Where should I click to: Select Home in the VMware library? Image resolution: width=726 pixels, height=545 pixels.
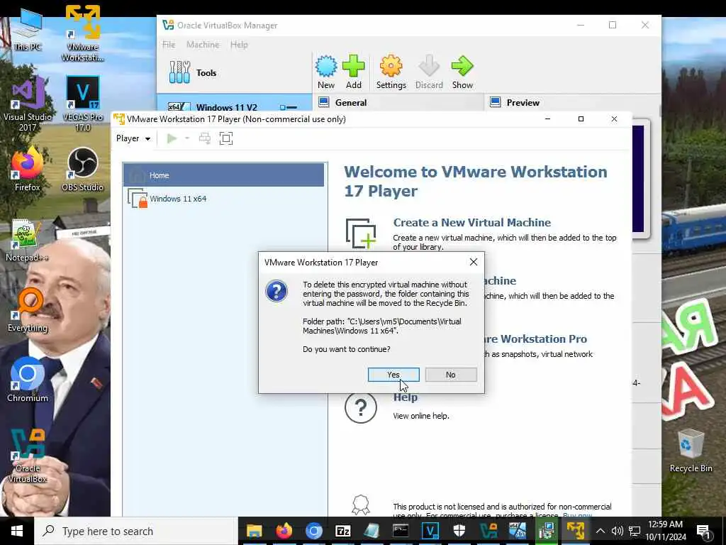[223, 175]
